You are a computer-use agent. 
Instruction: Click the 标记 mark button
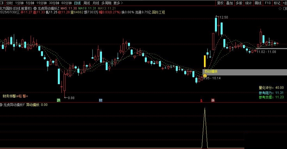[277, 3]
